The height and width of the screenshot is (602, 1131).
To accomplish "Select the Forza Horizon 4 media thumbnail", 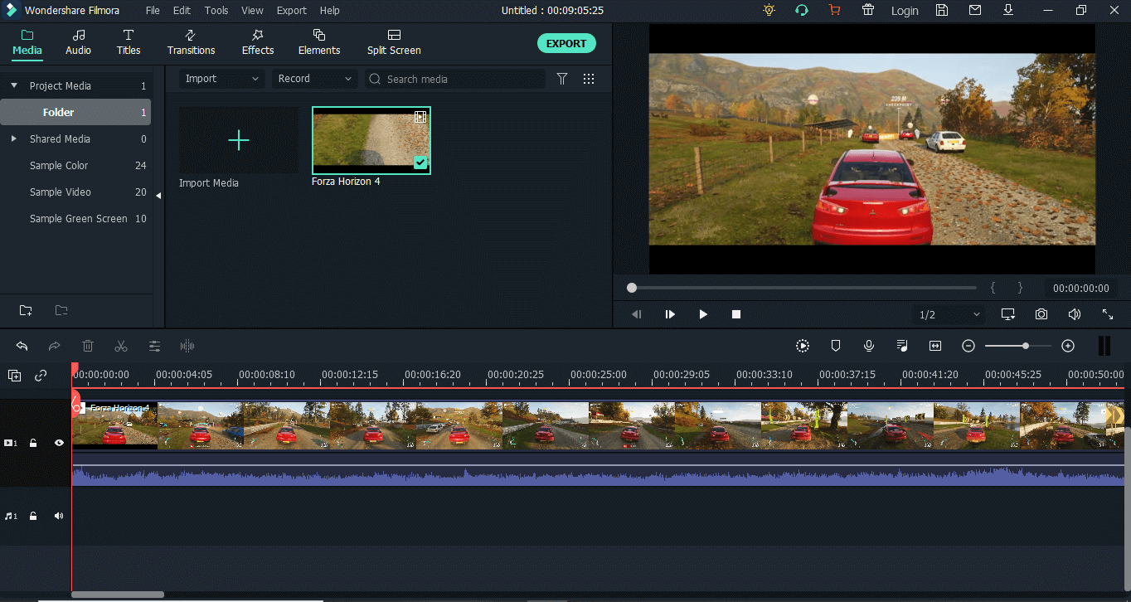I will click(371, 140).
